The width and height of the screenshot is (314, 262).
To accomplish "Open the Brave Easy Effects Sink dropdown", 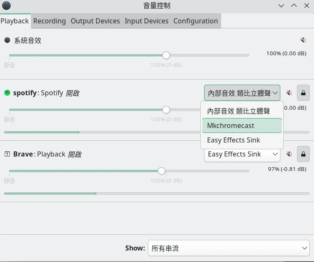I will [242, 154].
